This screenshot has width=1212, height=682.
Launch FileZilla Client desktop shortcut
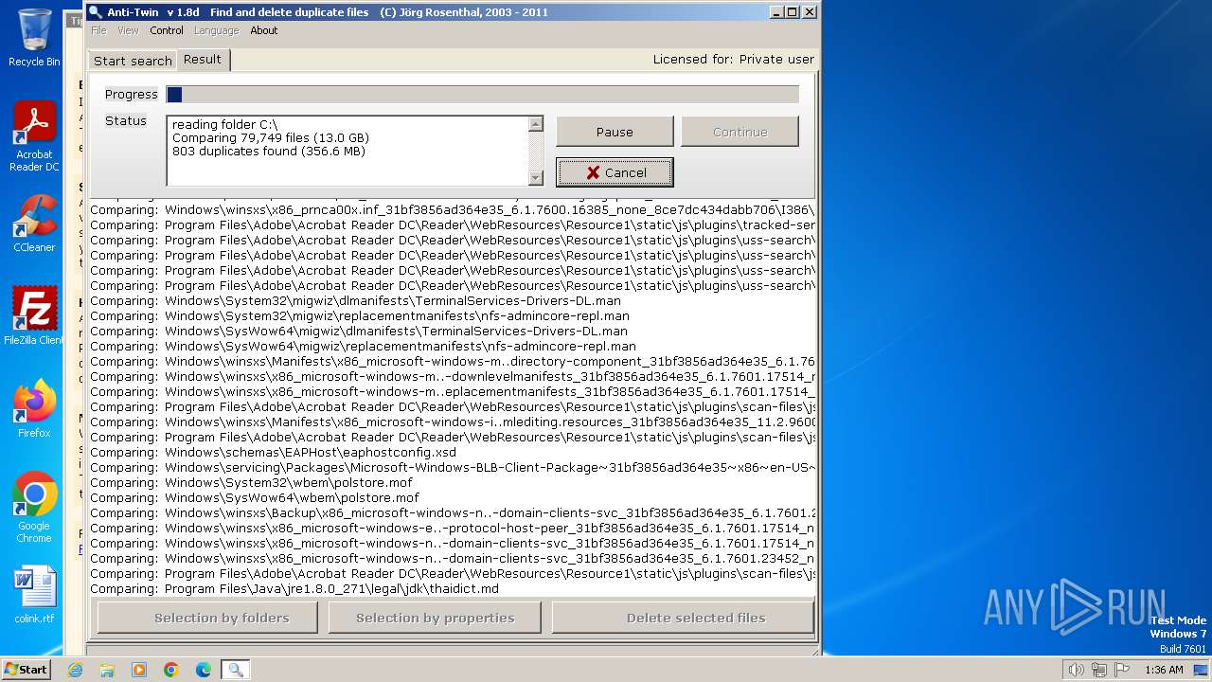34,316
